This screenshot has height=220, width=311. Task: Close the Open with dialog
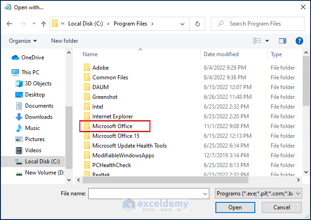tap(303, 7)
